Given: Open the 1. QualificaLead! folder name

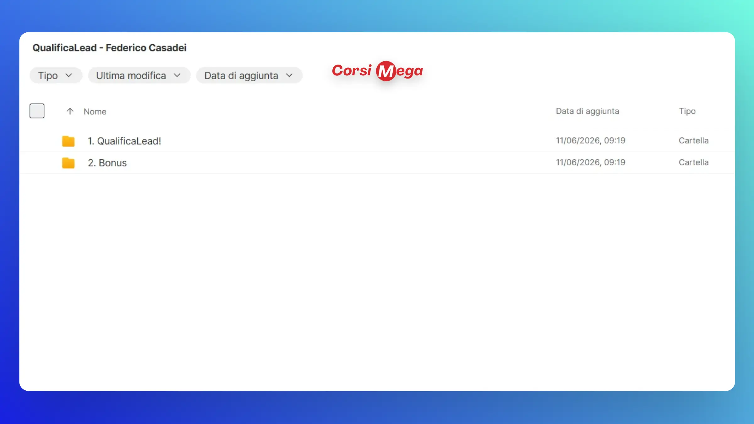Looking at the screenshot, I should click(x=124, y=141).
